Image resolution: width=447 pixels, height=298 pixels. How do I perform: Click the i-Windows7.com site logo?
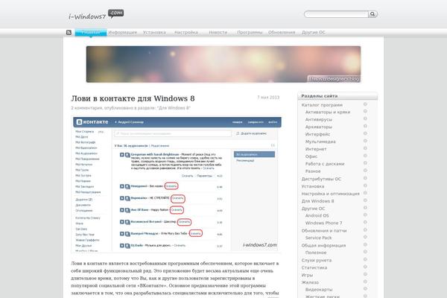96,15
